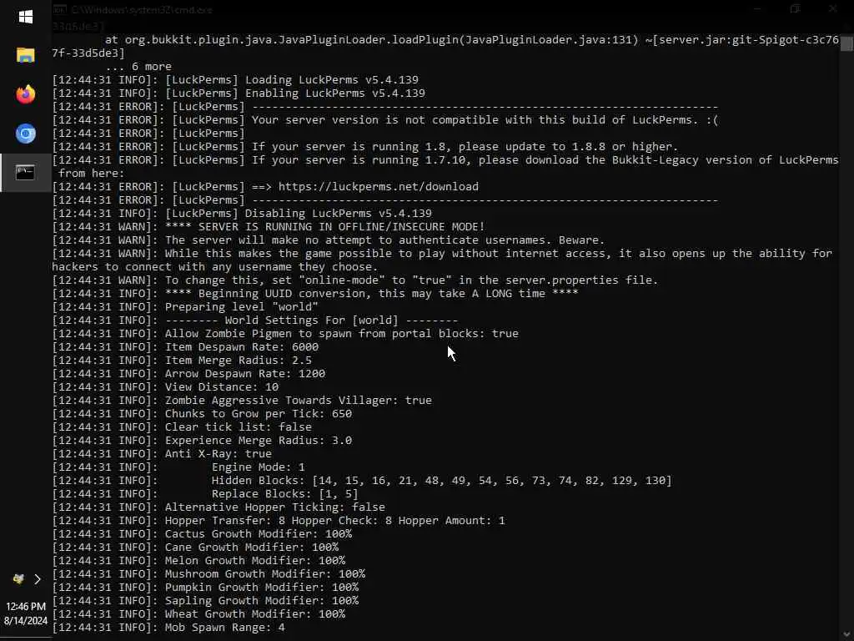Close the cmd.exe console window

[x=832, y=9]
